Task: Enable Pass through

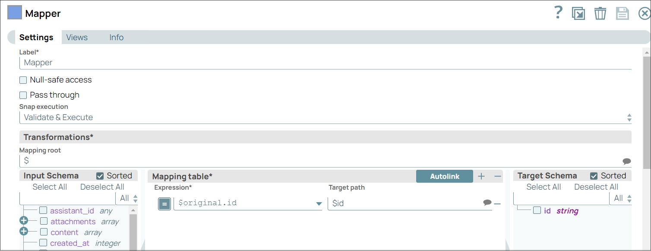Action: point(23,95)
